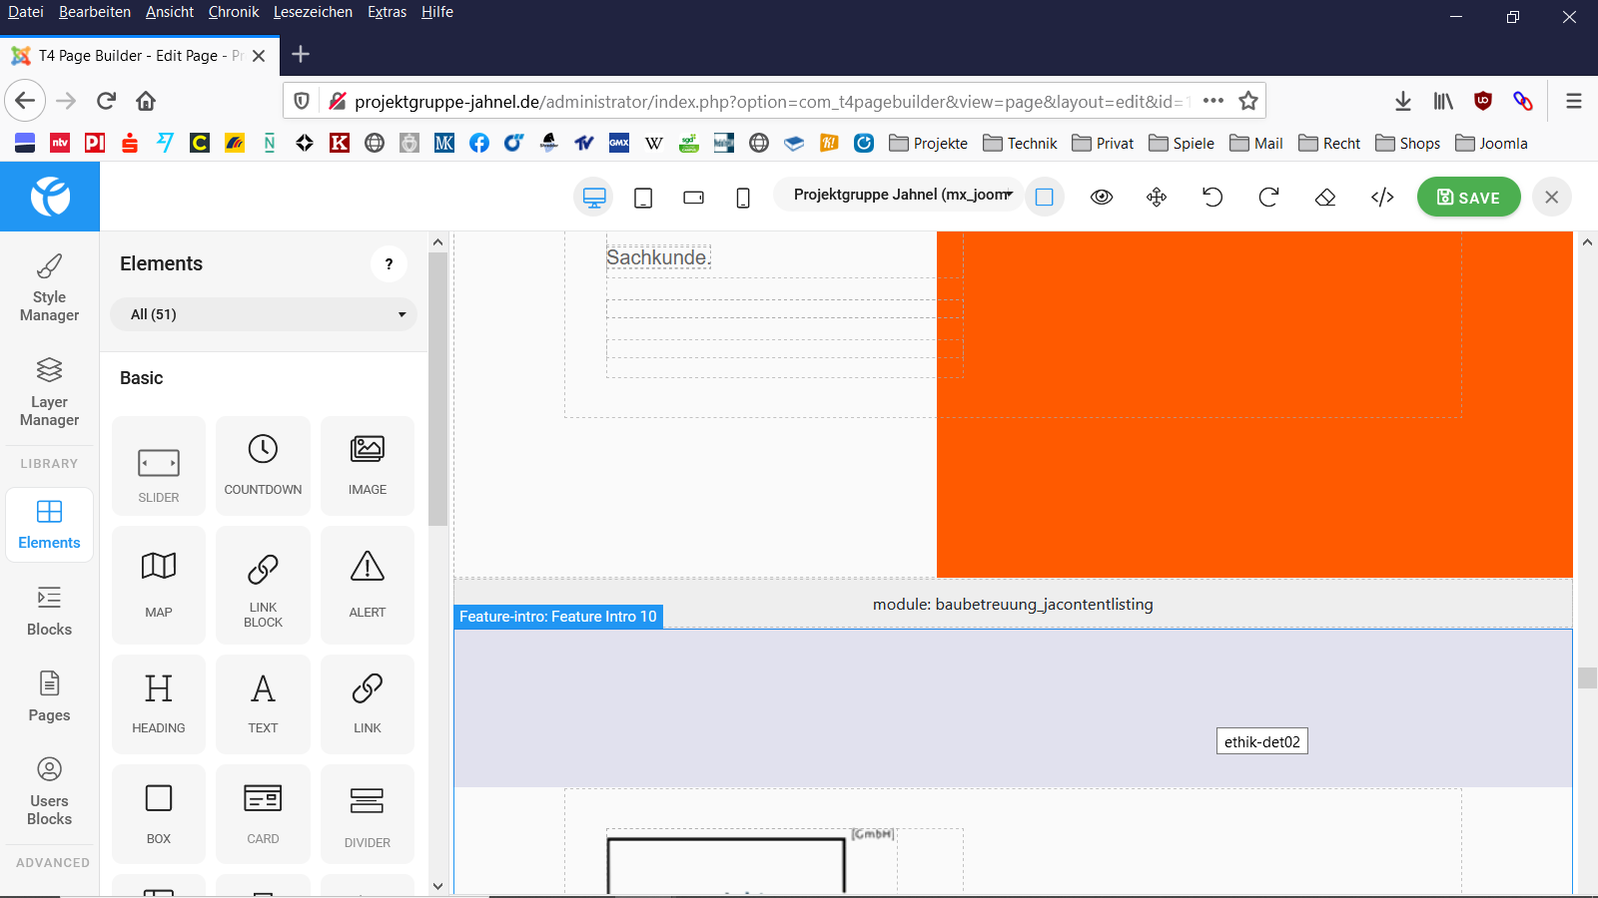Toggle component outlines square button

[x=1045, y=197]
